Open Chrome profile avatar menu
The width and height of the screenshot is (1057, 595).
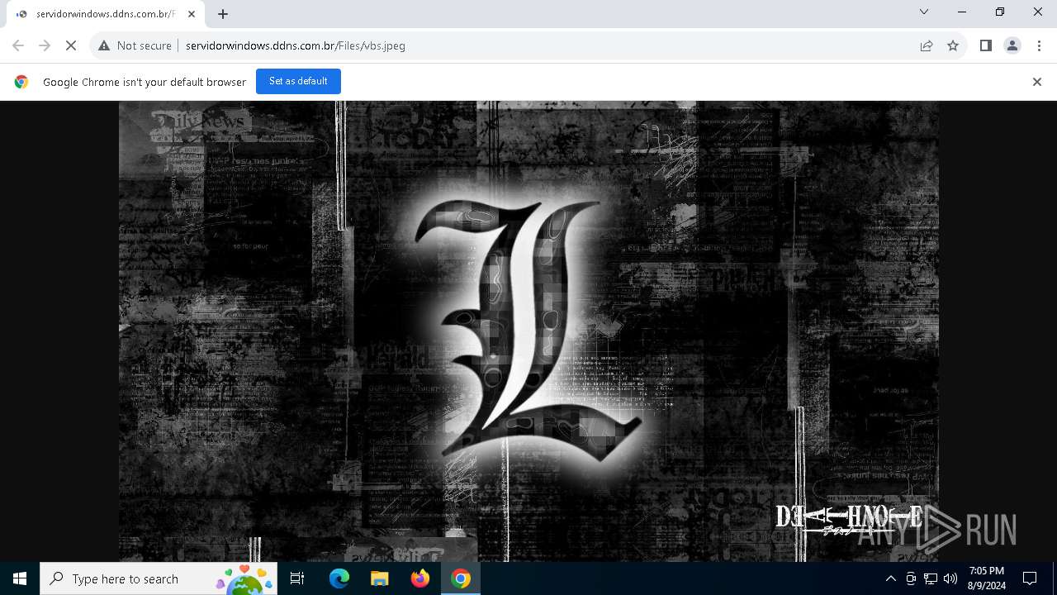pyautogui.click(x=1012, y=45)
